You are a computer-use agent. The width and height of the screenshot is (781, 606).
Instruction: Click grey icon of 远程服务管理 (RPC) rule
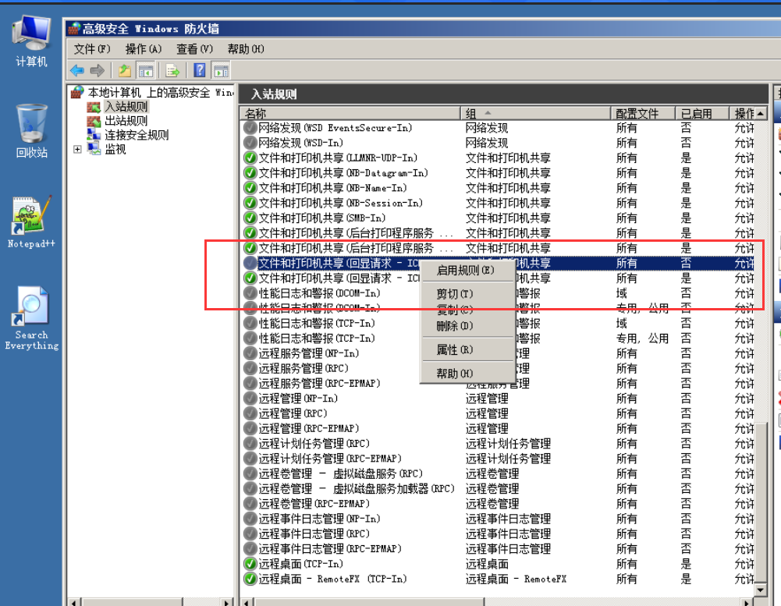(x=250, y=368)
